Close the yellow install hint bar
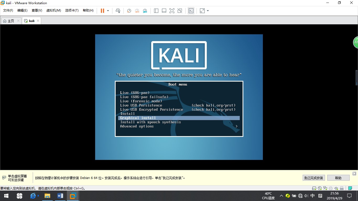Viewport: 358px width, 201px height. 354,174
